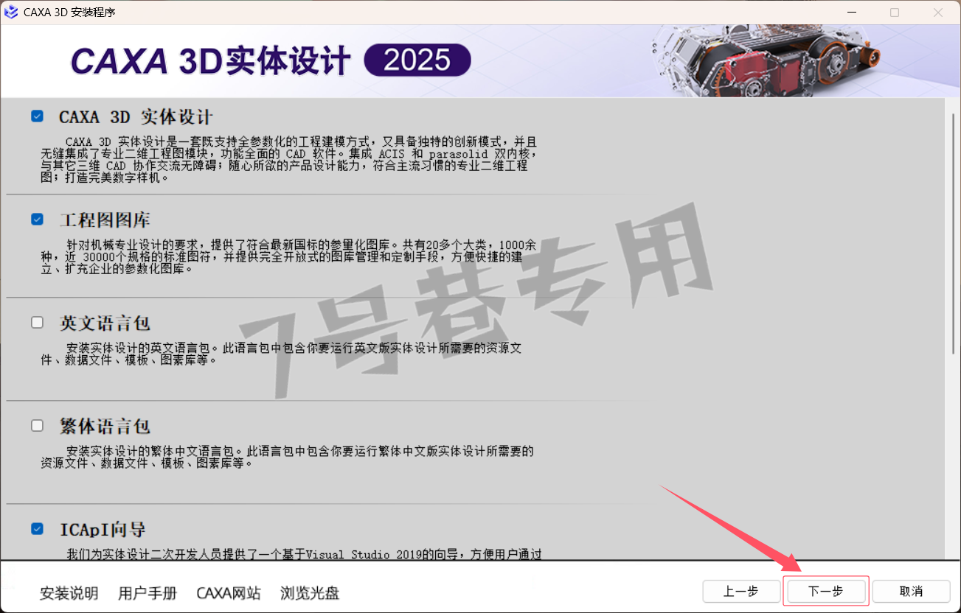This screenshot has height=613, width=961.
Task: Uncheck the CAXA 3D 实体设计 checkbox
Action: coord(37,116)
